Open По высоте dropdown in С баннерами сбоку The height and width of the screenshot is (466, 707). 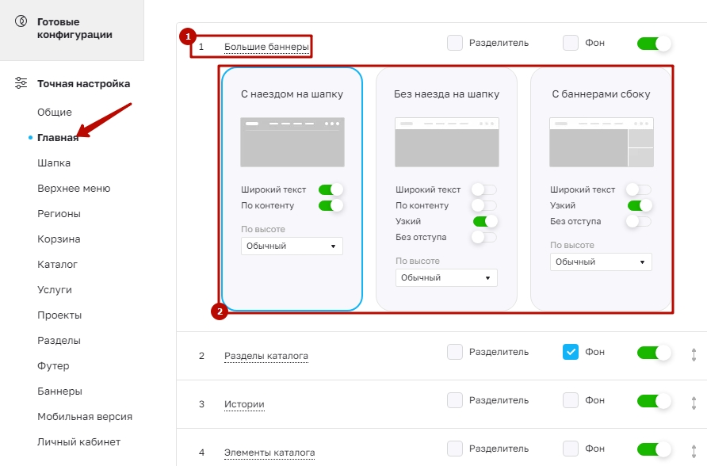coord(601,262)
